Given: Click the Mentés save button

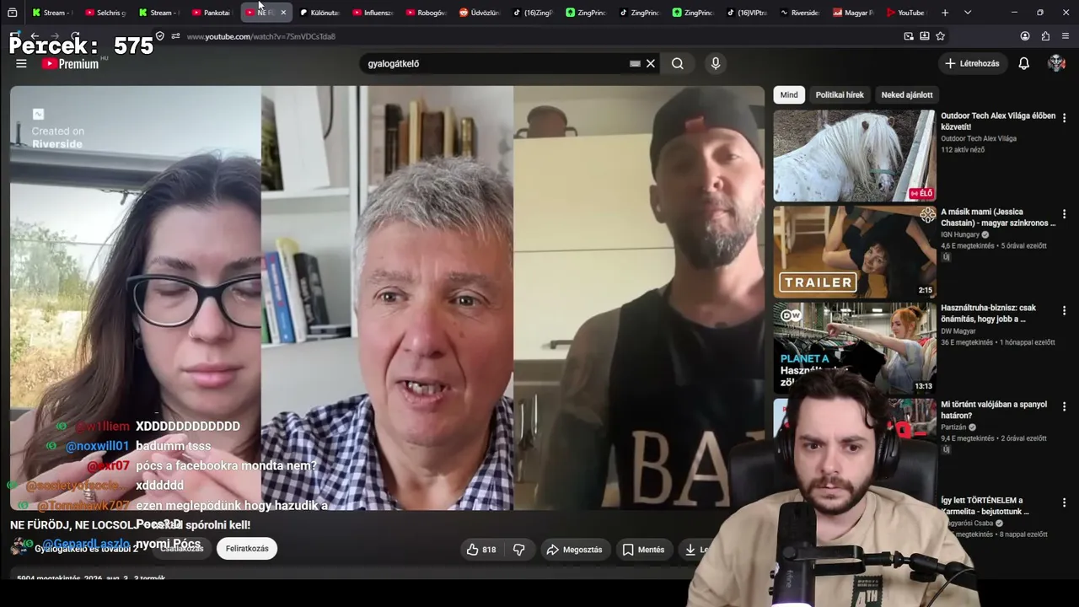Looking at the screenshot, I should click(643, 550).
